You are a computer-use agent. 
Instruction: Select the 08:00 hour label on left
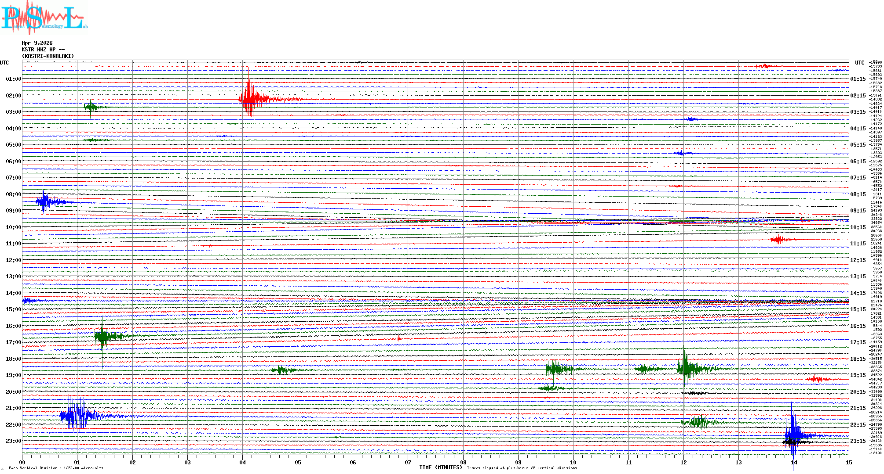(x=13, y=194)
